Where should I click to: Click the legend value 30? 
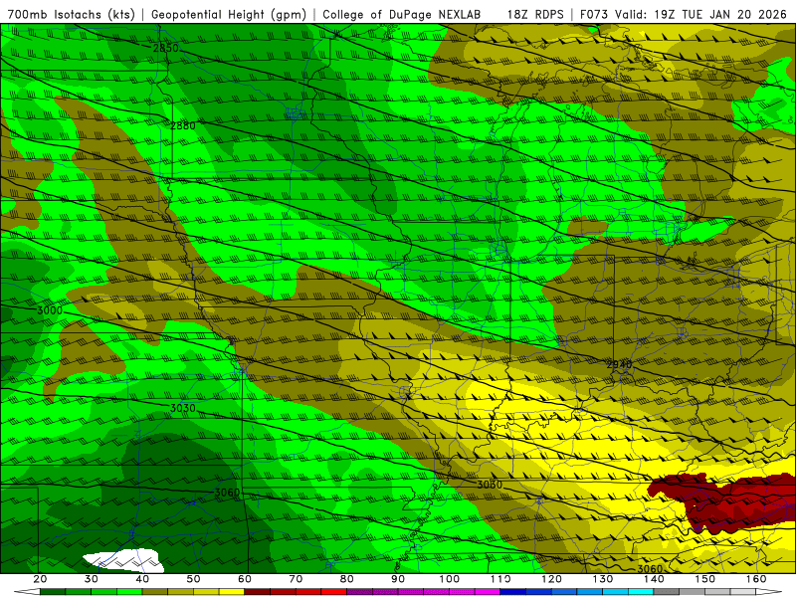pos(92,579)
